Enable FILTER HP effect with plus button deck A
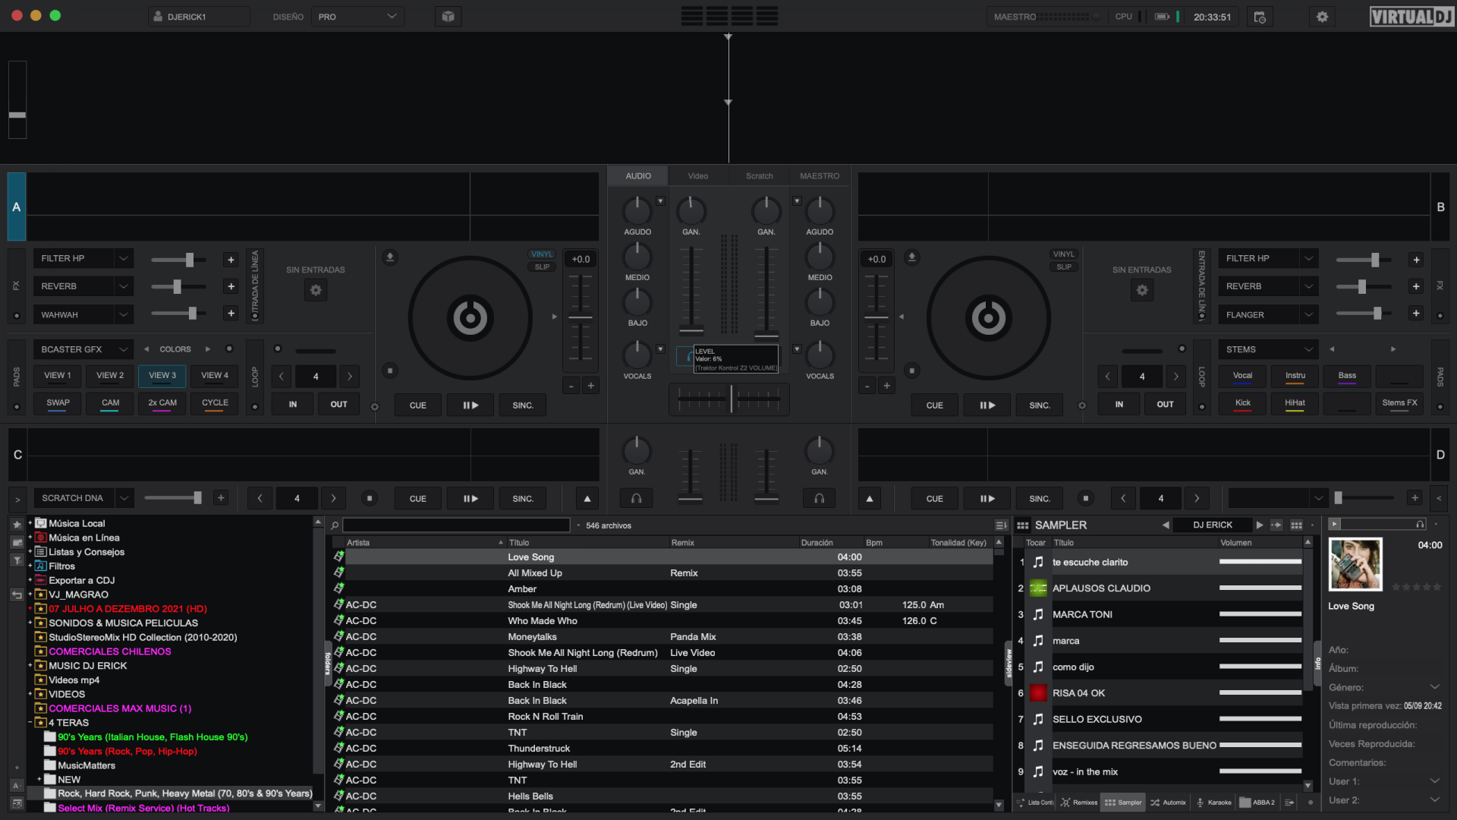The height and width of the screenshot is (820, 1457). pyautogui.click(x=231, y=260)
